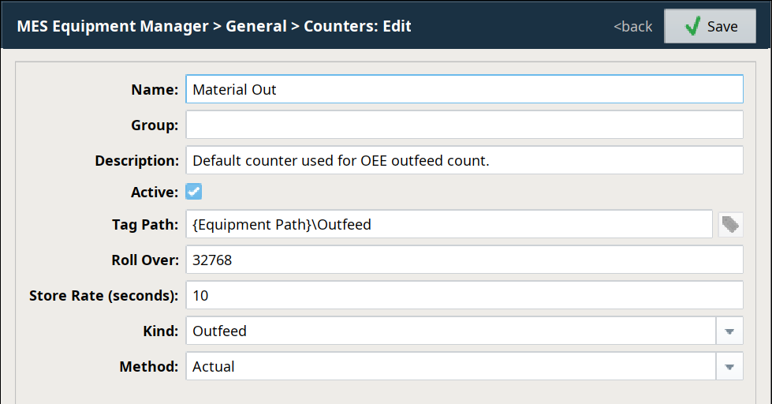Click the Roll Over field showing 32768
This screenshot has height=404, width=772.
click(464, 260)
